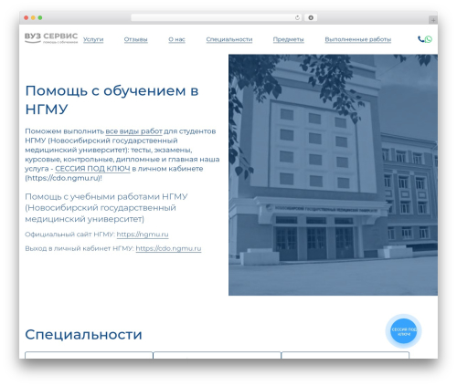Screen dimensions: 457x386
Task: Open the СЕССИЯ ПОД КЛЮЧ text link
Action: point(92,169)
